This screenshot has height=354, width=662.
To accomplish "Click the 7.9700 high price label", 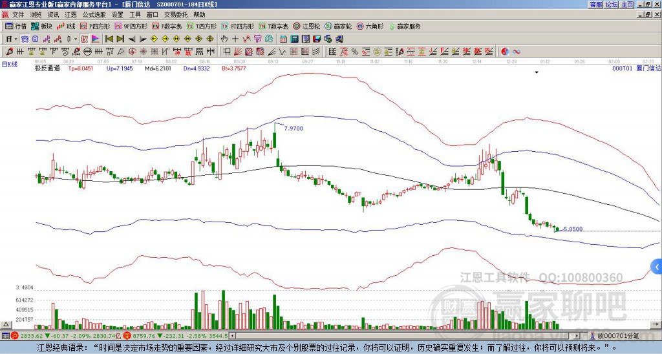I will (x=294, y=129).
